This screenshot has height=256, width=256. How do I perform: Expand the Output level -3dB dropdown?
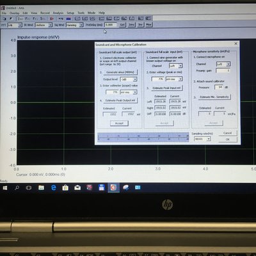tap(129, 79)
